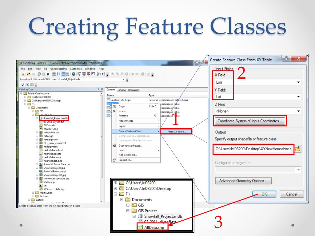Expand the NED_new_mosaic.tif tree node
Viewport: 315px width, 236px height.
pos(37,143)
